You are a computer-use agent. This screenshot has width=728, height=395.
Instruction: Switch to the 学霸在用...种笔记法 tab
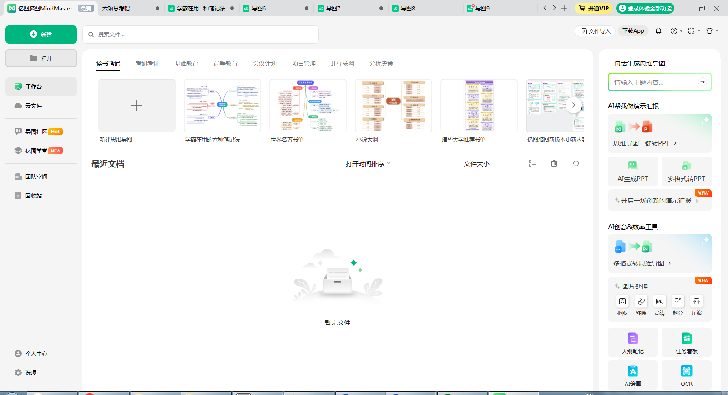pos(201,8)
